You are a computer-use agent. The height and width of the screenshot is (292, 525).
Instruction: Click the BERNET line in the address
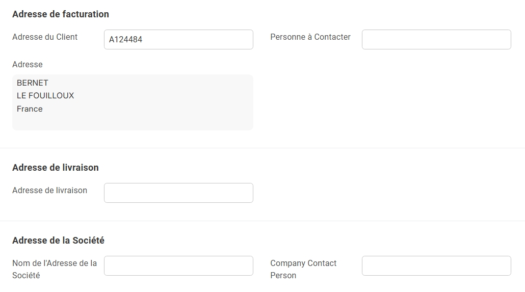pyautogui.click(x=33, y=83)
